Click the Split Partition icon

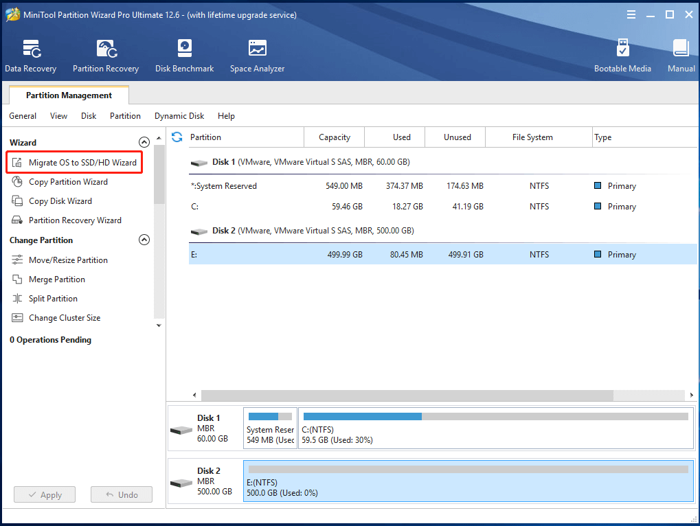[17, 299]
